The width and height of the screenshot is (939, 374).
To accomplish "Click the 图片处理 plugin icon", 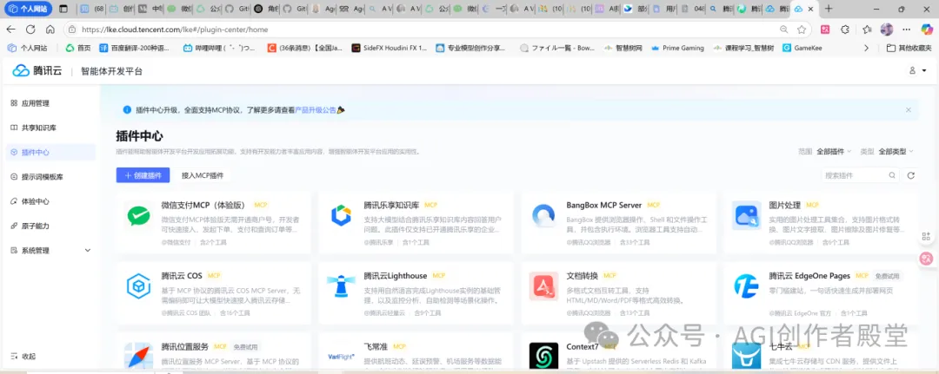I will (x=746, y=216).
